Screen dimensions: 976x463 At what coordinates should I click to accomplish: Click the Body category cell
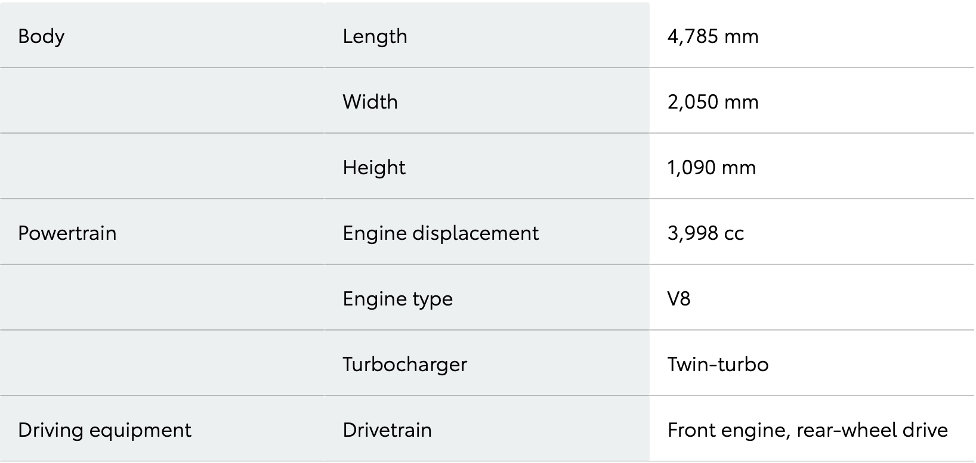coord(41,36)
